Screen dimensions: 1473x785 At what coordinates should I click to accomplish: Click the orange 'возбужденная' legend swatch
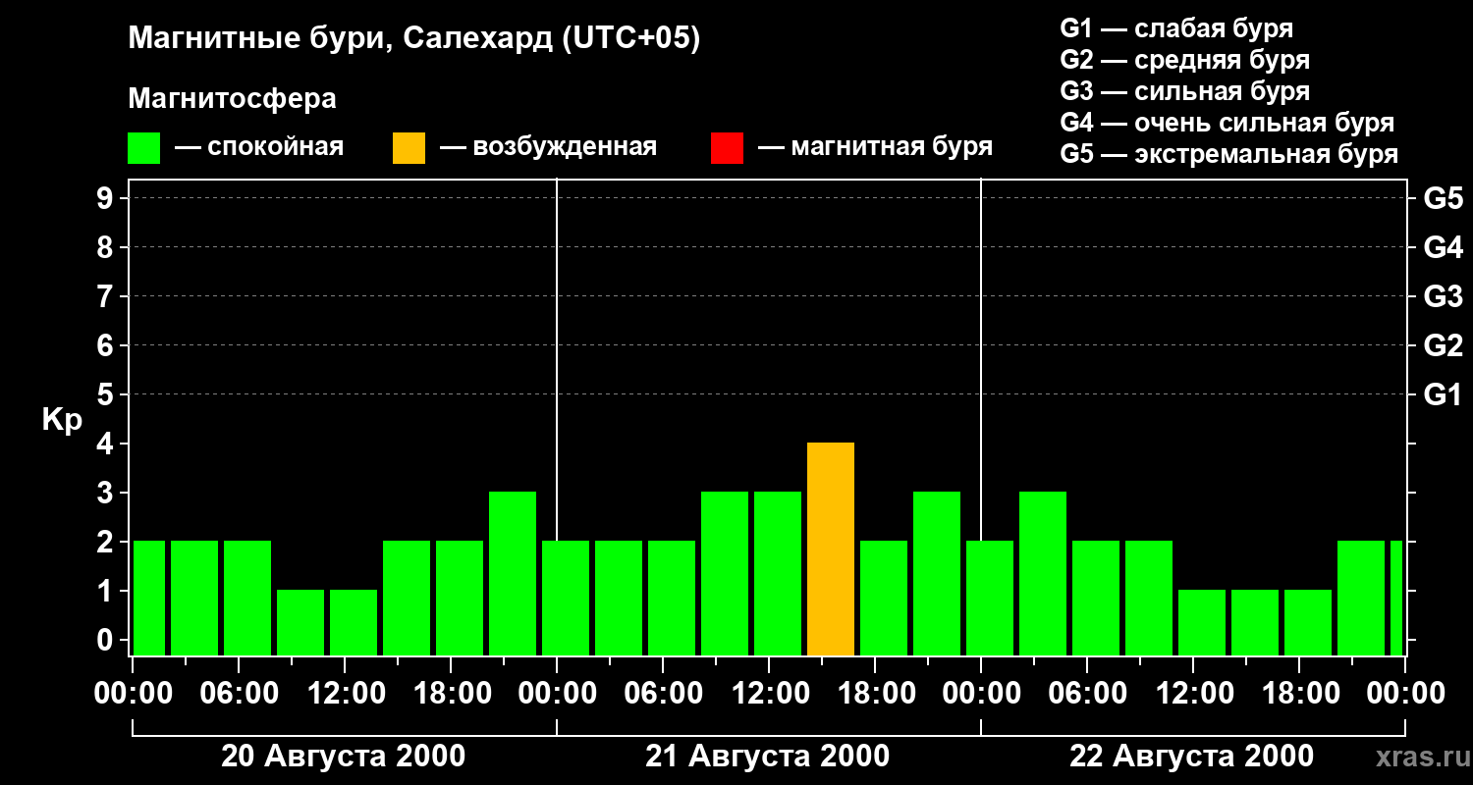tap(409, 148)
